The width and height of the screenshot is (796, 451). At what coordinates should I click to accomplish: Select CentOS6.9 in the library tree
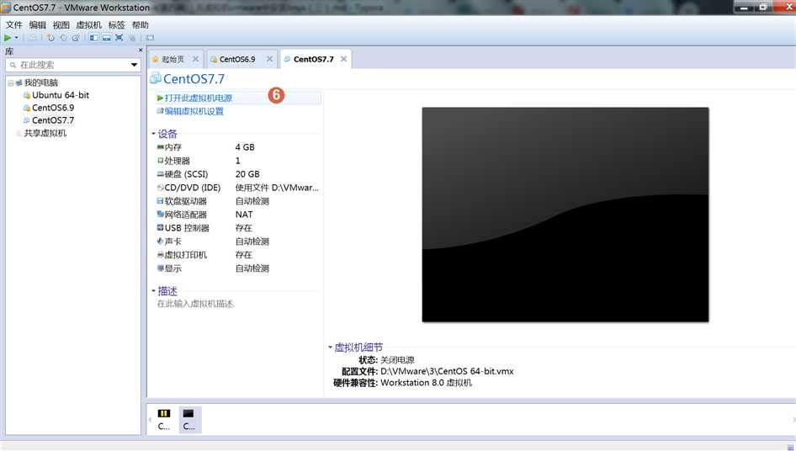tap(53, 108)
